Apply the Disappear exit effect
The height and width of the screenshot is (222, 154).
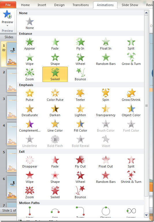click(x=30, y=162)
